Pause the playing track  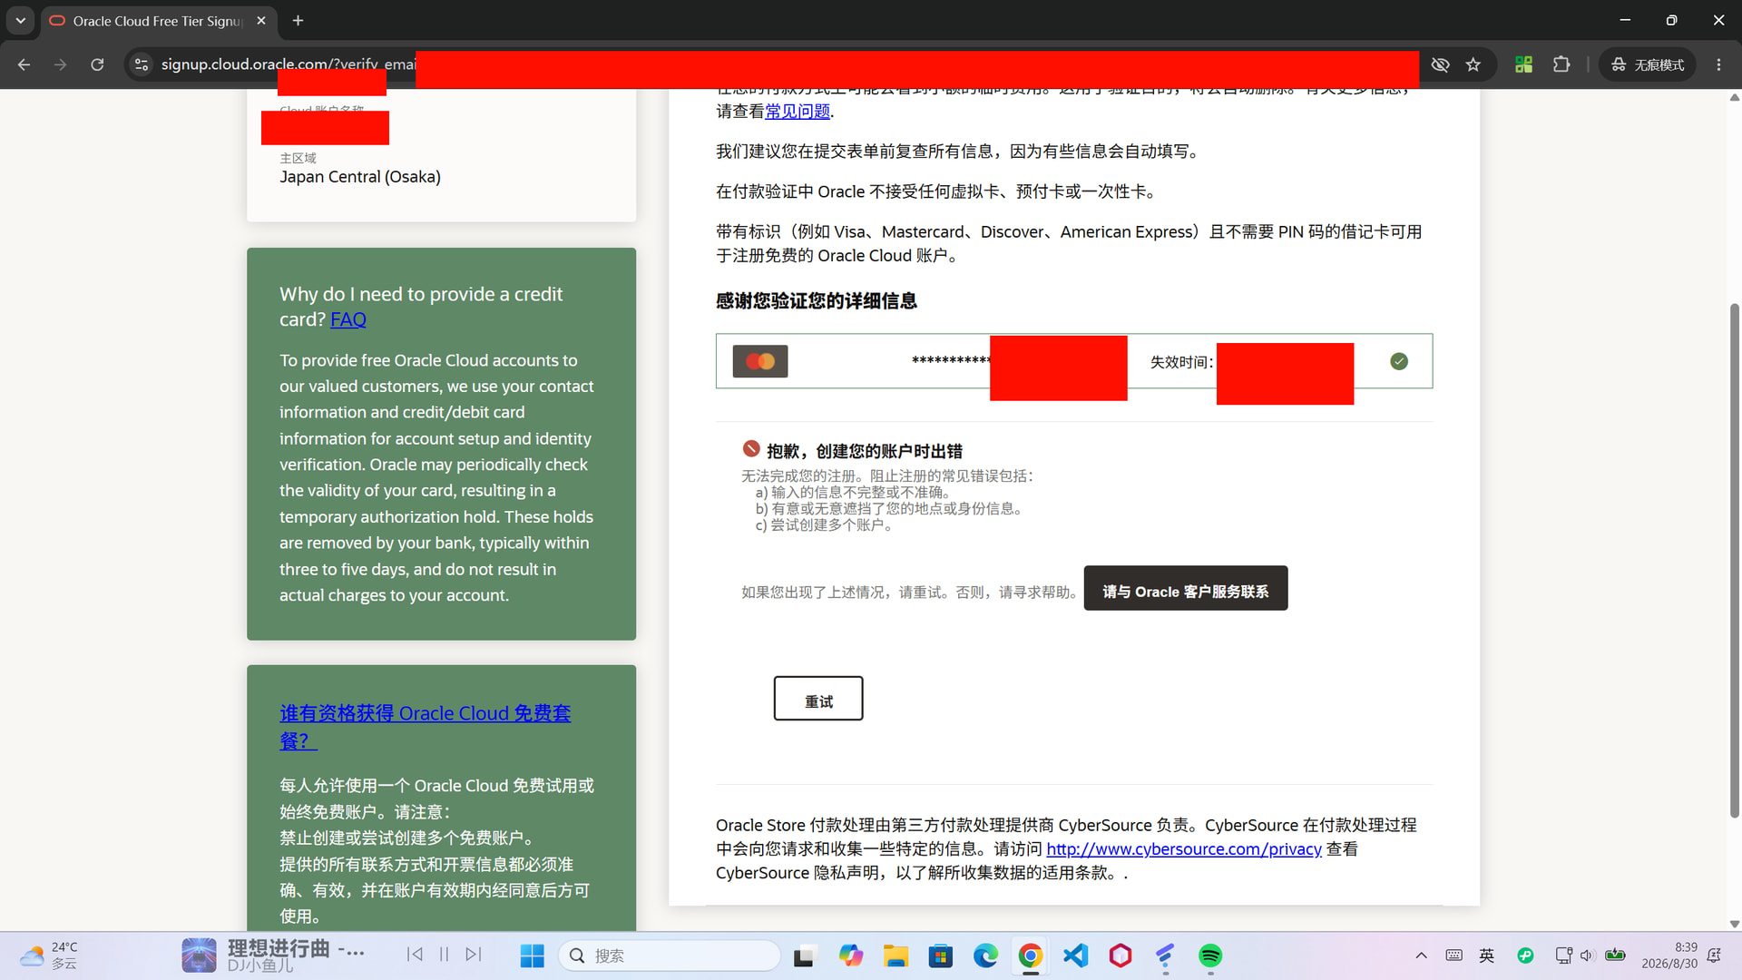click(x=444, y=955)
